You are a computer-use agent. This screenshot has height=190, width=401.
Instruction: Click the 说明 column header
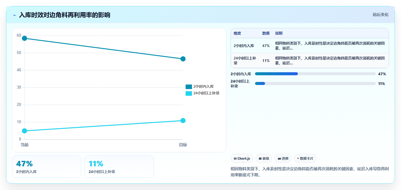coord(279,33)
